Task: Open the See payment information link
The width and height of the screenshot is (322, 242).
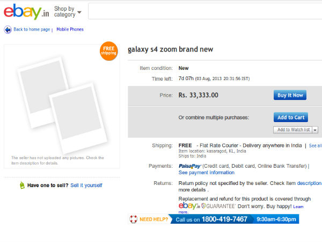Action: (x=207, y=173)
